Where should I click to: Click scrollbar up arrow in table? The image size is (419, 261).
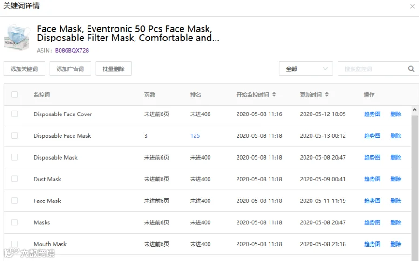[414, 110]
